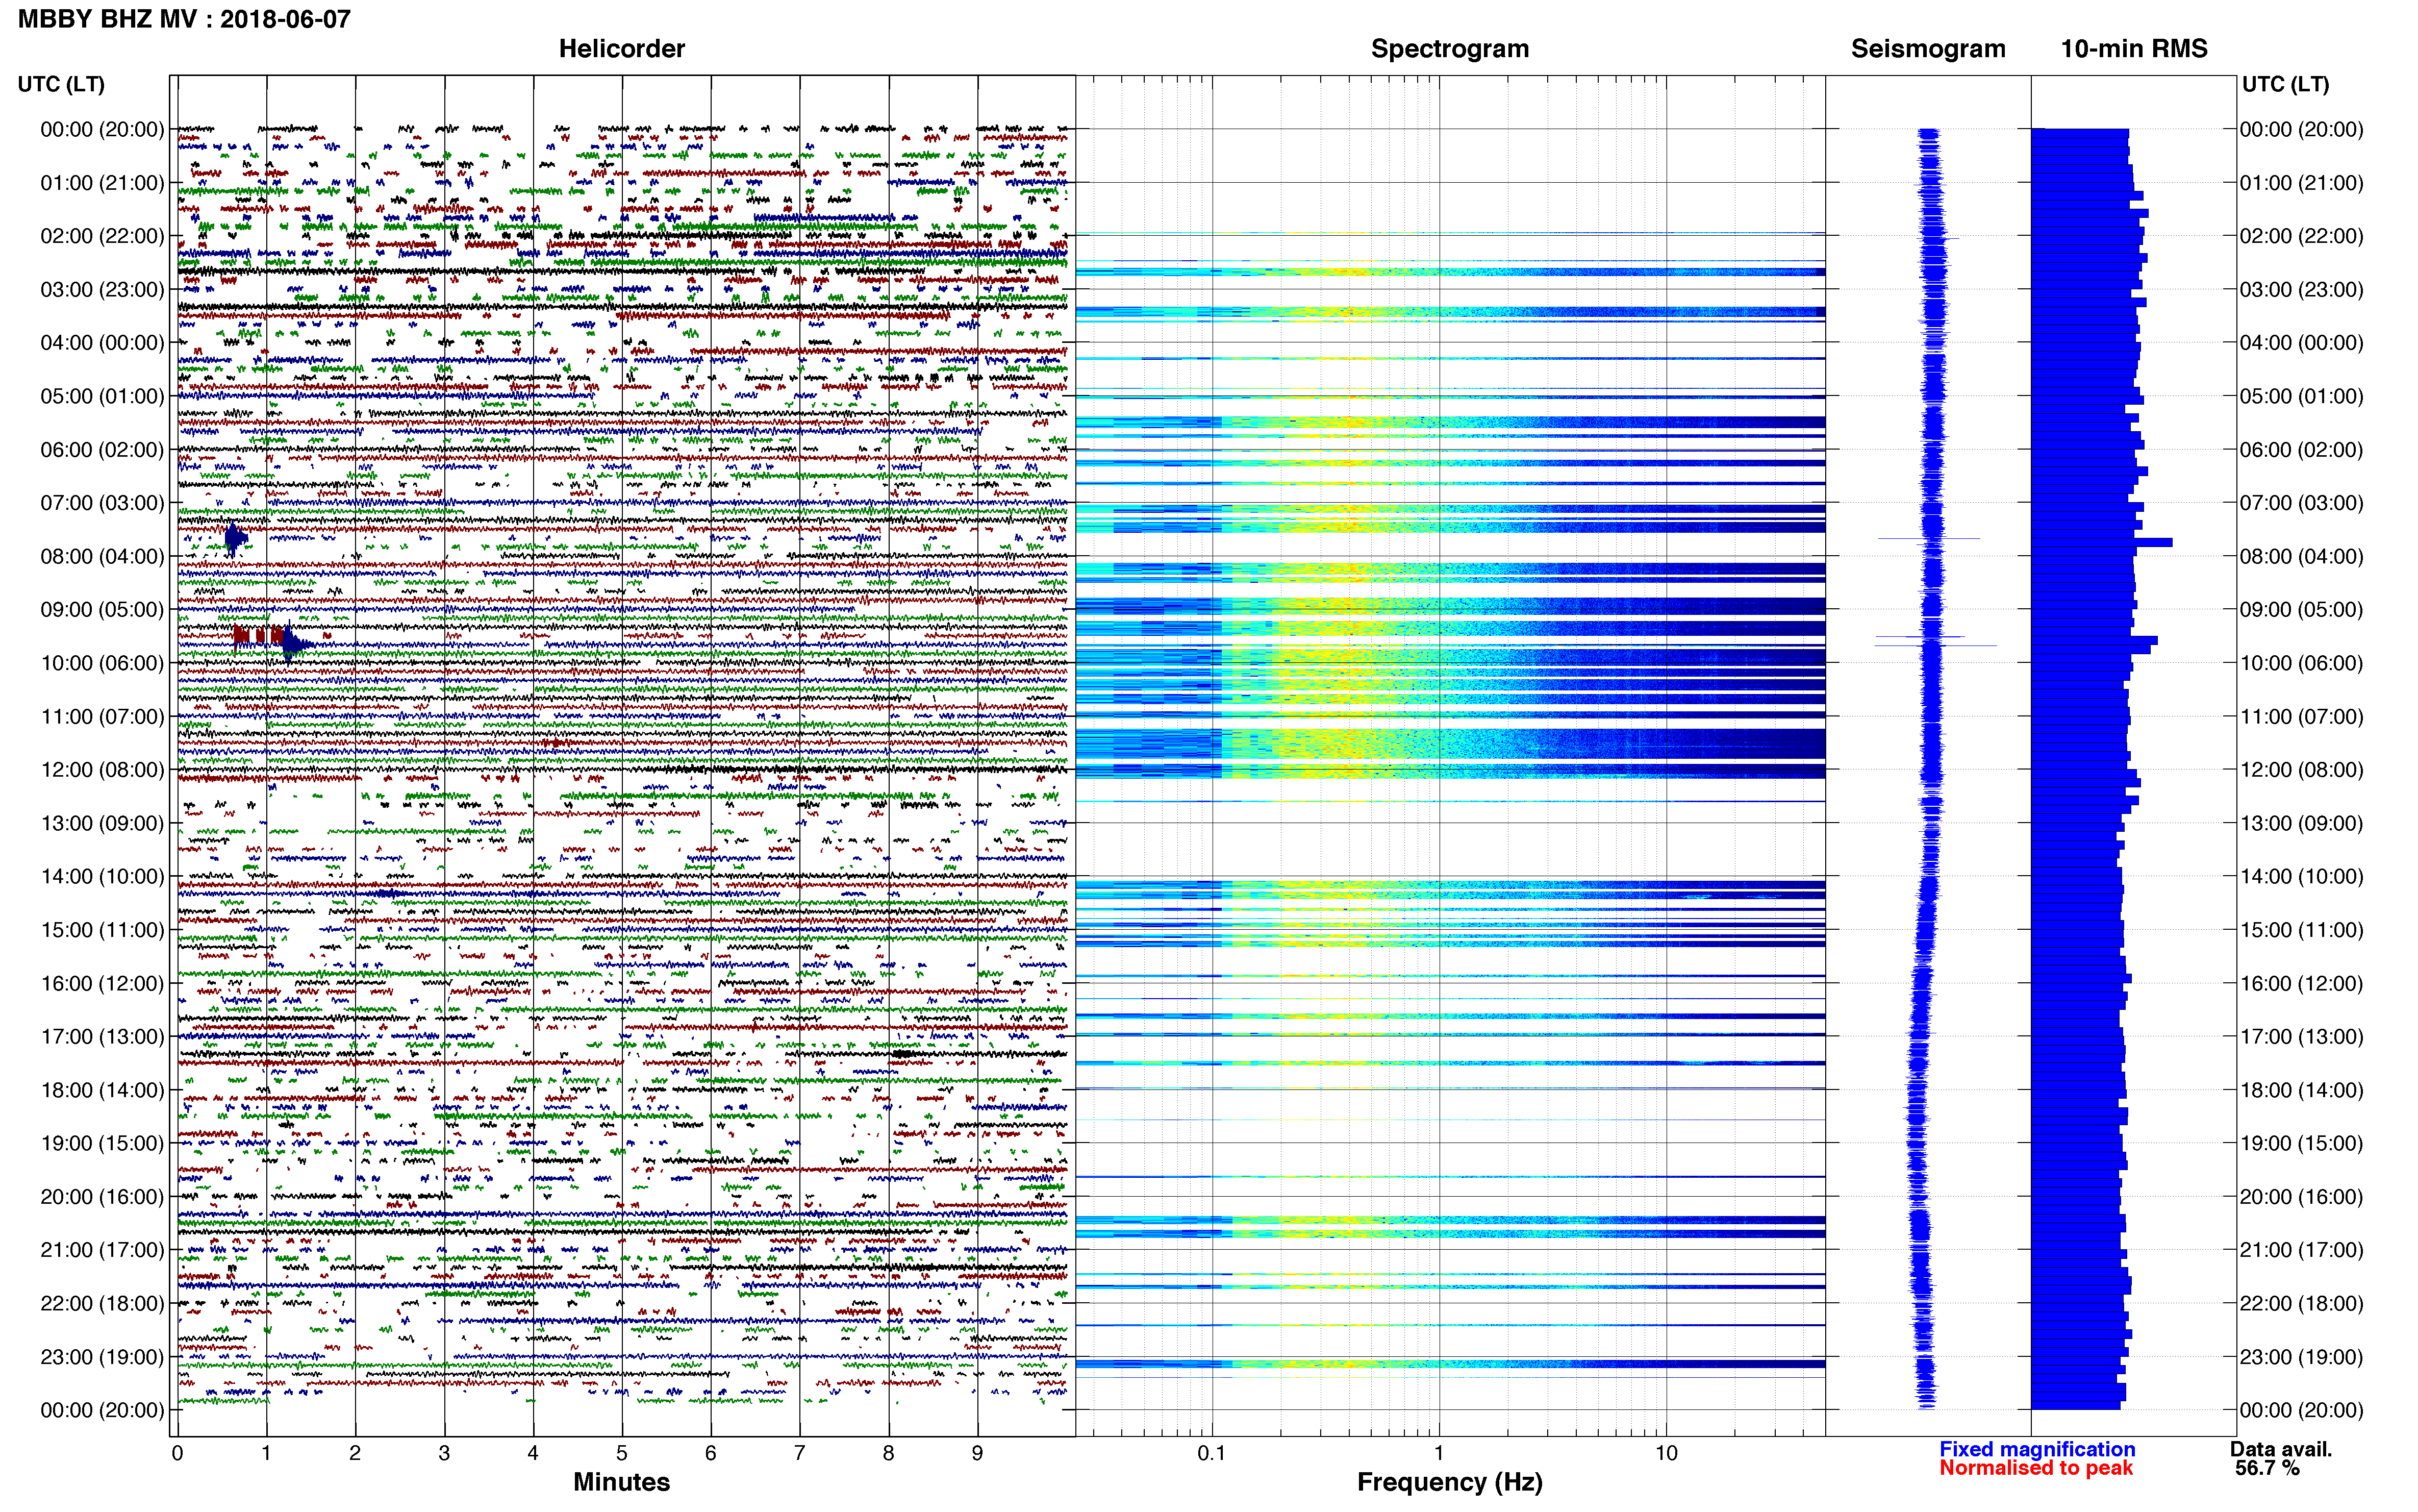This screenshot has height=1512, width=2418.
Task: Click the 'Data avail.' label
Action: 2281,1449
